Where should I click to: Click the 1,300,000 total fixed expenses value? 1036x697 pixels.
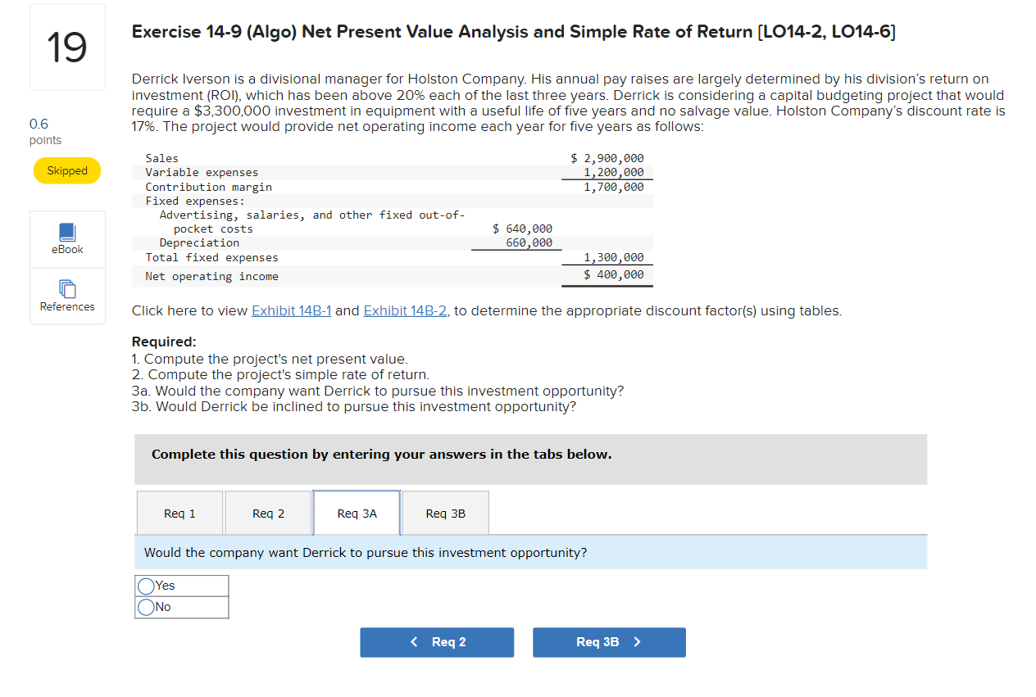pos(613,257)
